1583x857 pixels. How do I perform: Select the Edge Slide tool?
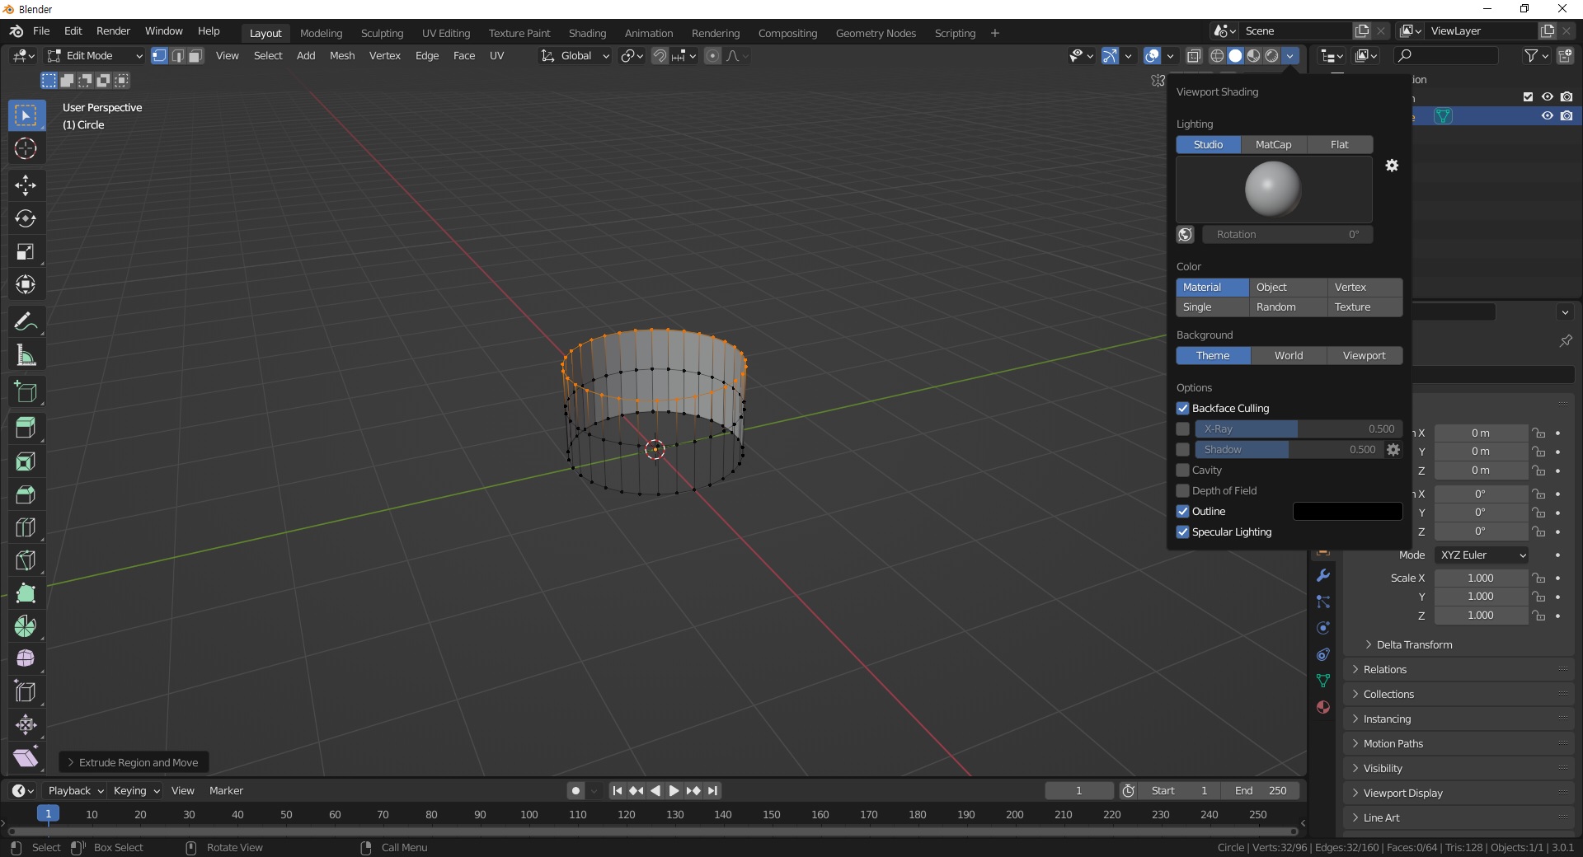(26, 692)
